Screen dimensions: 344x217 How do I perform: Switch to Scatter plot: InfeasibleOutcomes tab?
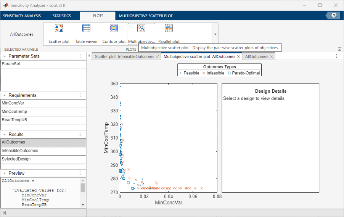[124, 56]
